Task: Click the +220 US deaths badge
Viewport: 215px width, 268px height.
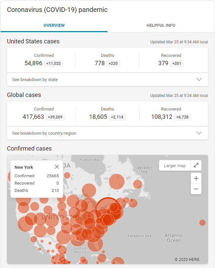Action: click(x=113, y=63)
